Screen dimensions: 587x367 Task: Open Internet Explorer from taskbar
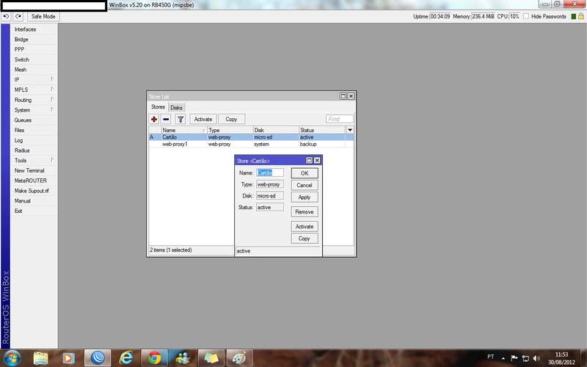(126, 358)
